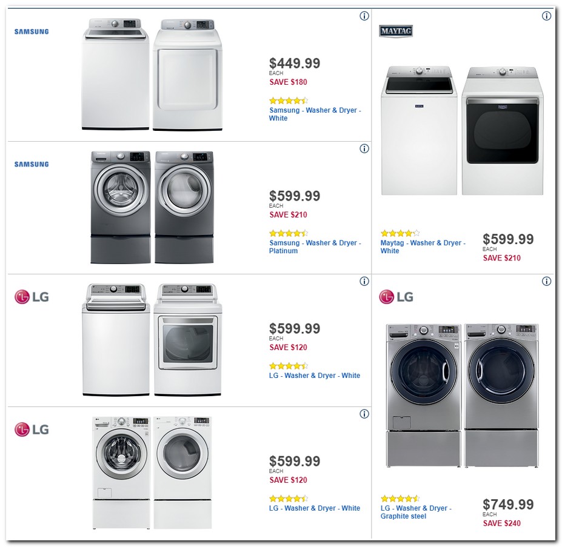Screen dimensions: 562x547
Task: Select the Samsung Washer & Dryer Platinum link
Action: tap(315, 247)
